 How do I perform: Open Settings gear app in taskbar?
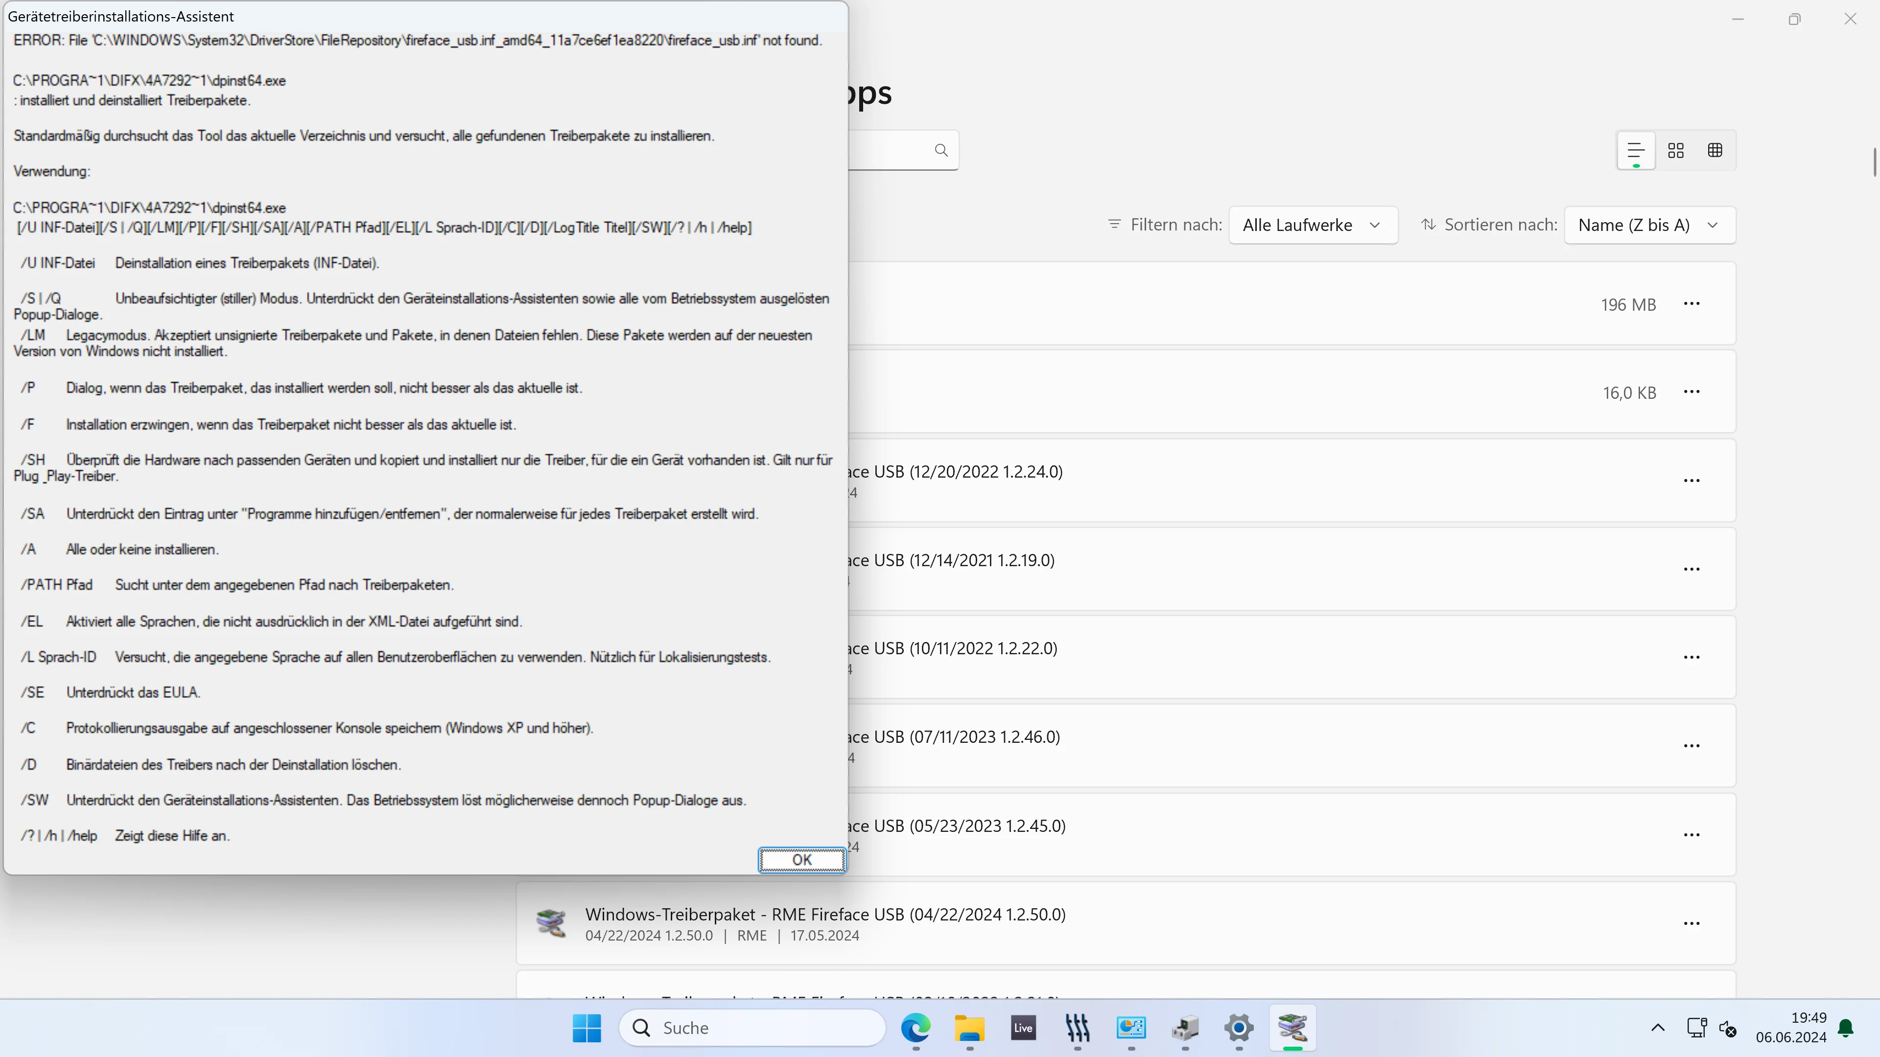[x=1239, y=1028]
